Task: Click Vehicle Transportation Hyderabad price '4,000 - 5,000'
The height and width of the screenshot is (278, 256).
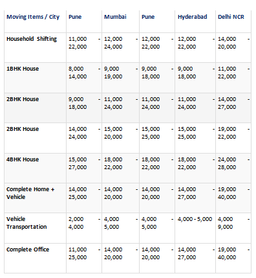Action: (x=195, y=219)
